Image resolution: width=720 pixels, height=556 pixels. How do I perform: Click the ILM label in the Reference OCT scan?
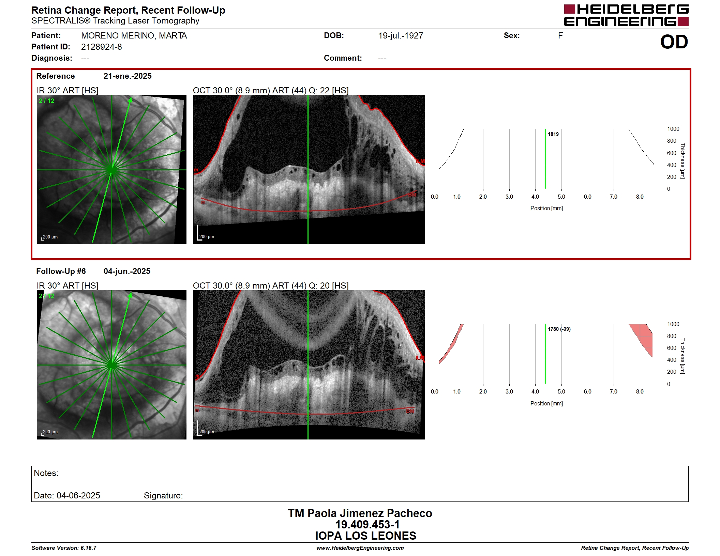(x=420, y=161)
